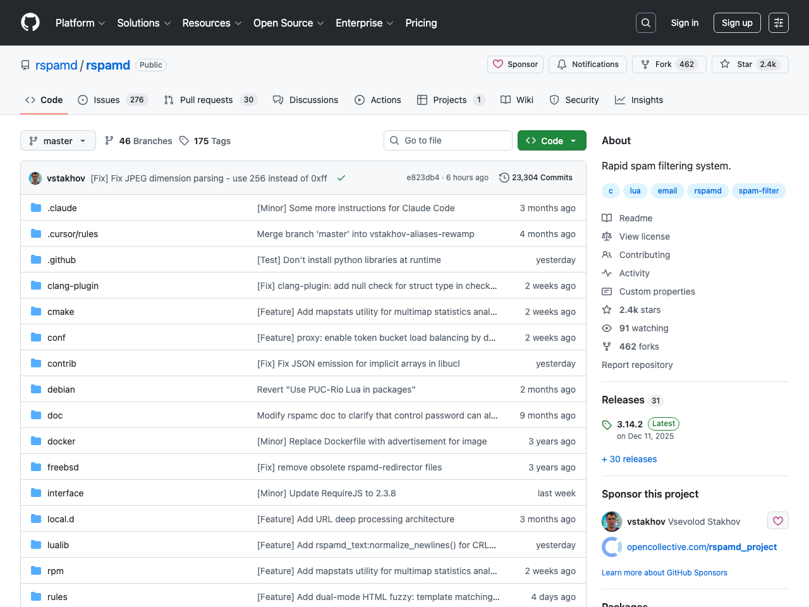This screenshot has height=607, width=809.
Task: Open the search magnifier icon
Action: 645,23
